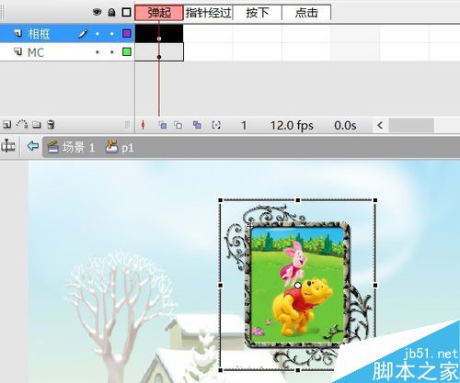Viewport: 460px width, 383px height.
Task: Click the 12.0 fps frame rate value
Action: 292,125
